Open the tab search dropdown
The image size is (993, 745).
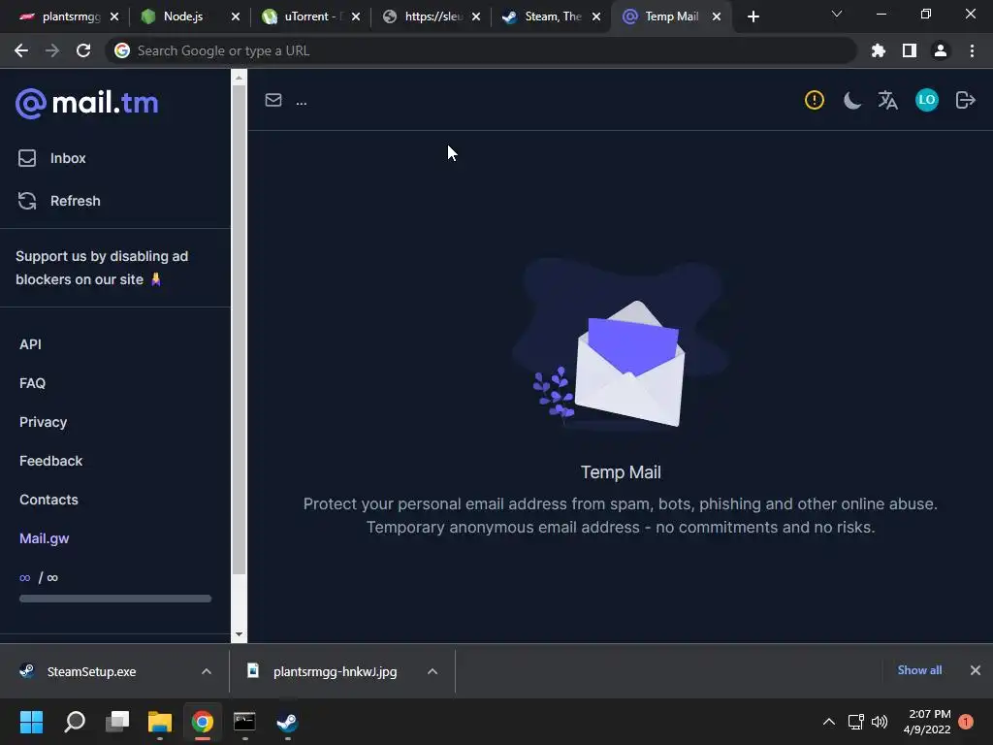837,14
